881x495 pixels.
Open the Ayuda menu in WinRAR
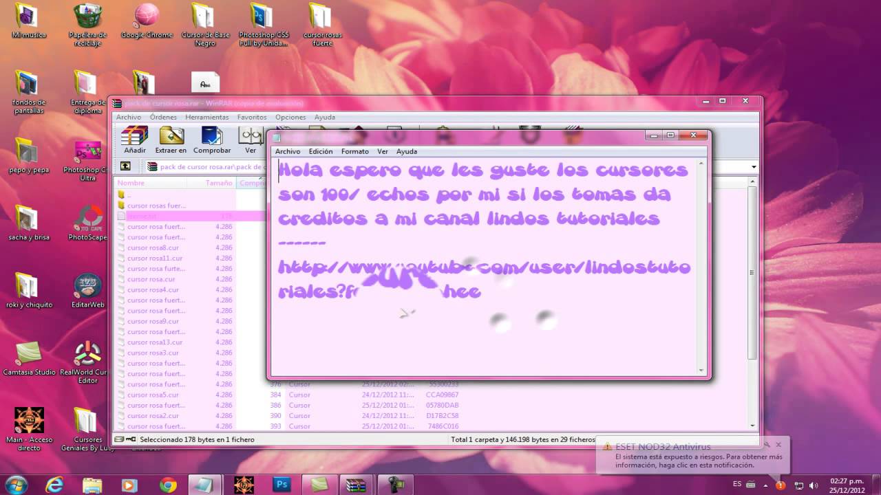click(x=325, y=117)
